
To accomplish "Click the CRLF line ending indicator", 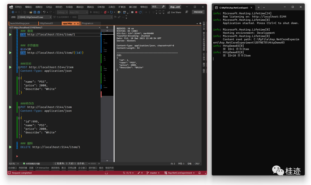I will tap(197, 164).
